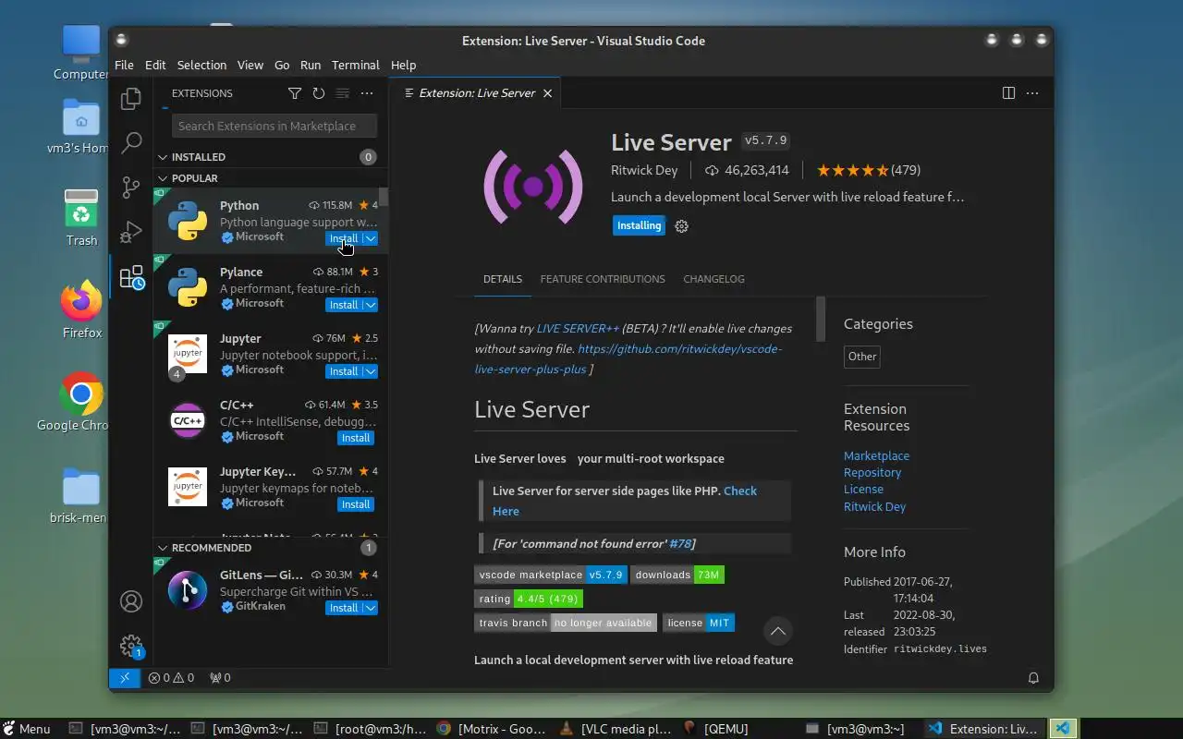Click the ports forwarded status item

tap(220, 678)
